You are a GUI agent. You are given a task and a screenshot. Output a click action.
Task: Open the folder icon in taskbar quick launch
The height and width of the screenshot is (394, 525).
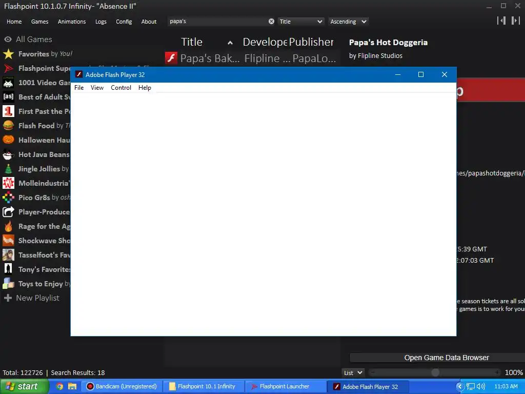(72, 386)
